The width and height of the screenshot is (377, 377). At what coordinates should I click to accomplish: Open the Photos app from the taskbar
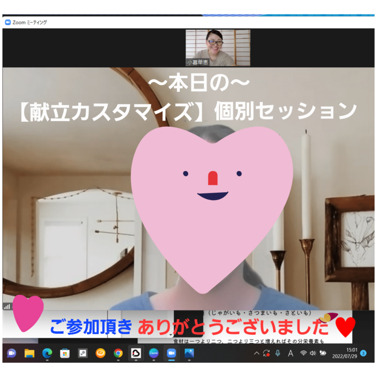(x=189, y=353)
